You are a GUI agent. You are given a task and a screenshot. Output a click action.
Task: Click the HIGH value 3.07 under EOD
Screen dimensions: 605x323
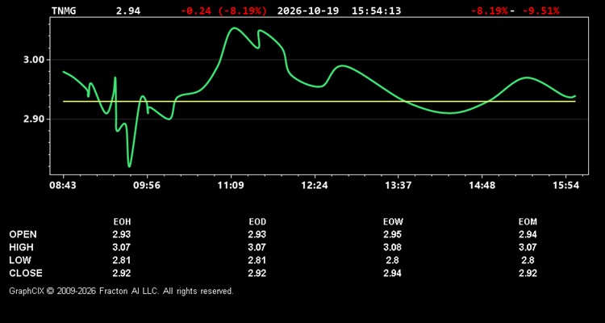point(257,247)
